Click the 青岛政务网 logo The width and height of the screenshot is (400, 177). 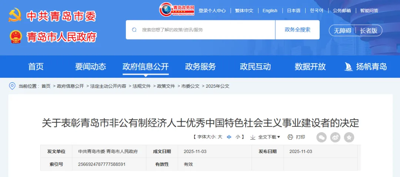177,10
